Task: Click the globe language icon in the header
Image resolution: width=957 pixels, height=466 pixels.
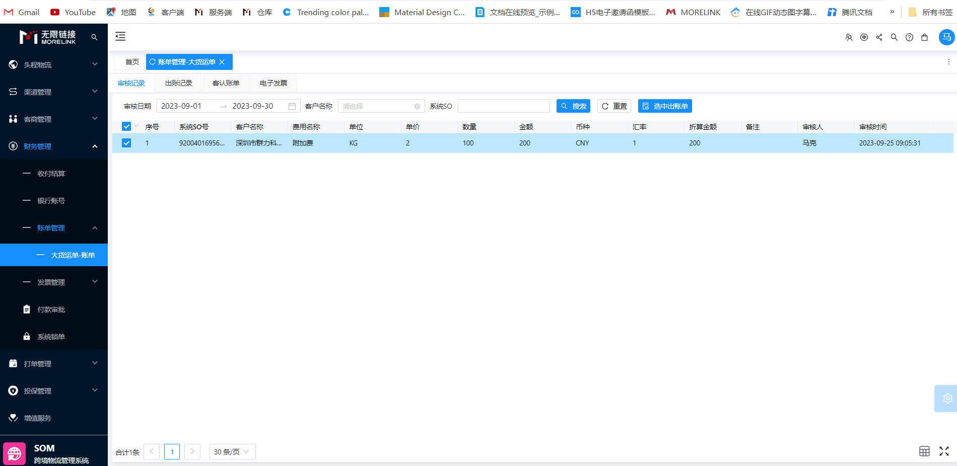Action: click(x=864, y=37)
